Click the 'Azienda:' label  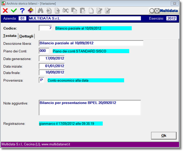10,18
